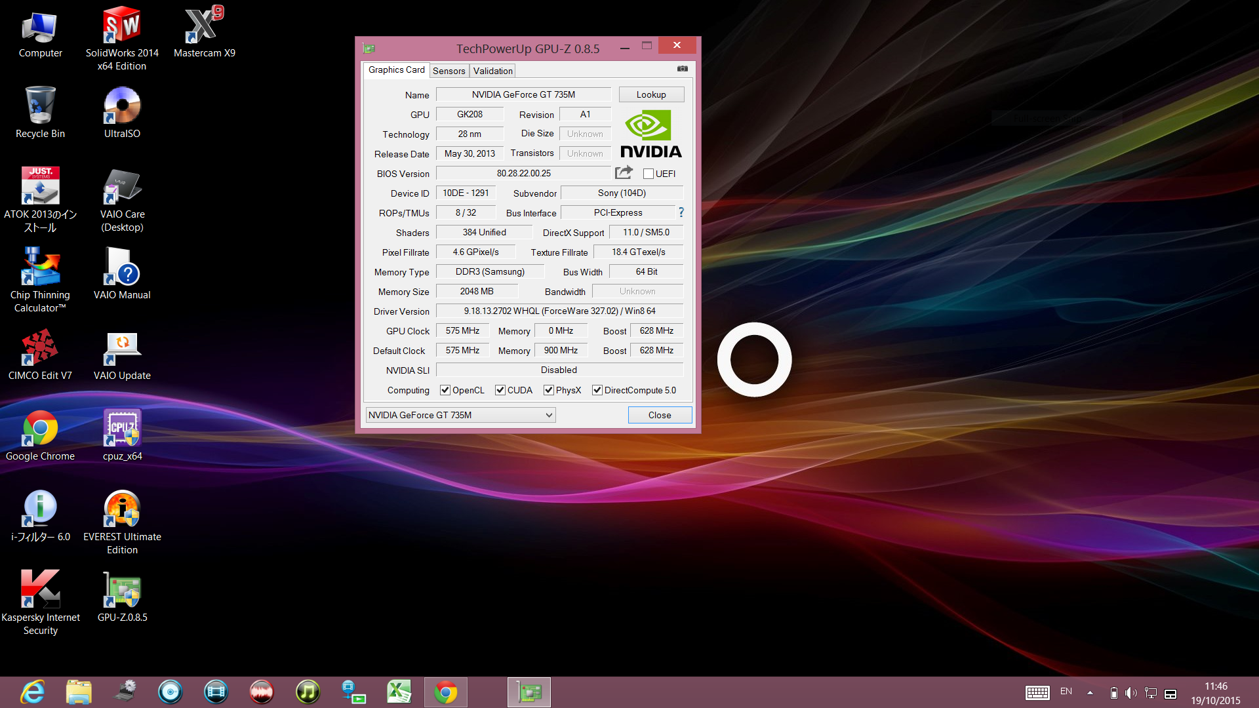1259x708 pixels.
Task: Click the Shaders value 384 Unified
Action: [484, 232]
